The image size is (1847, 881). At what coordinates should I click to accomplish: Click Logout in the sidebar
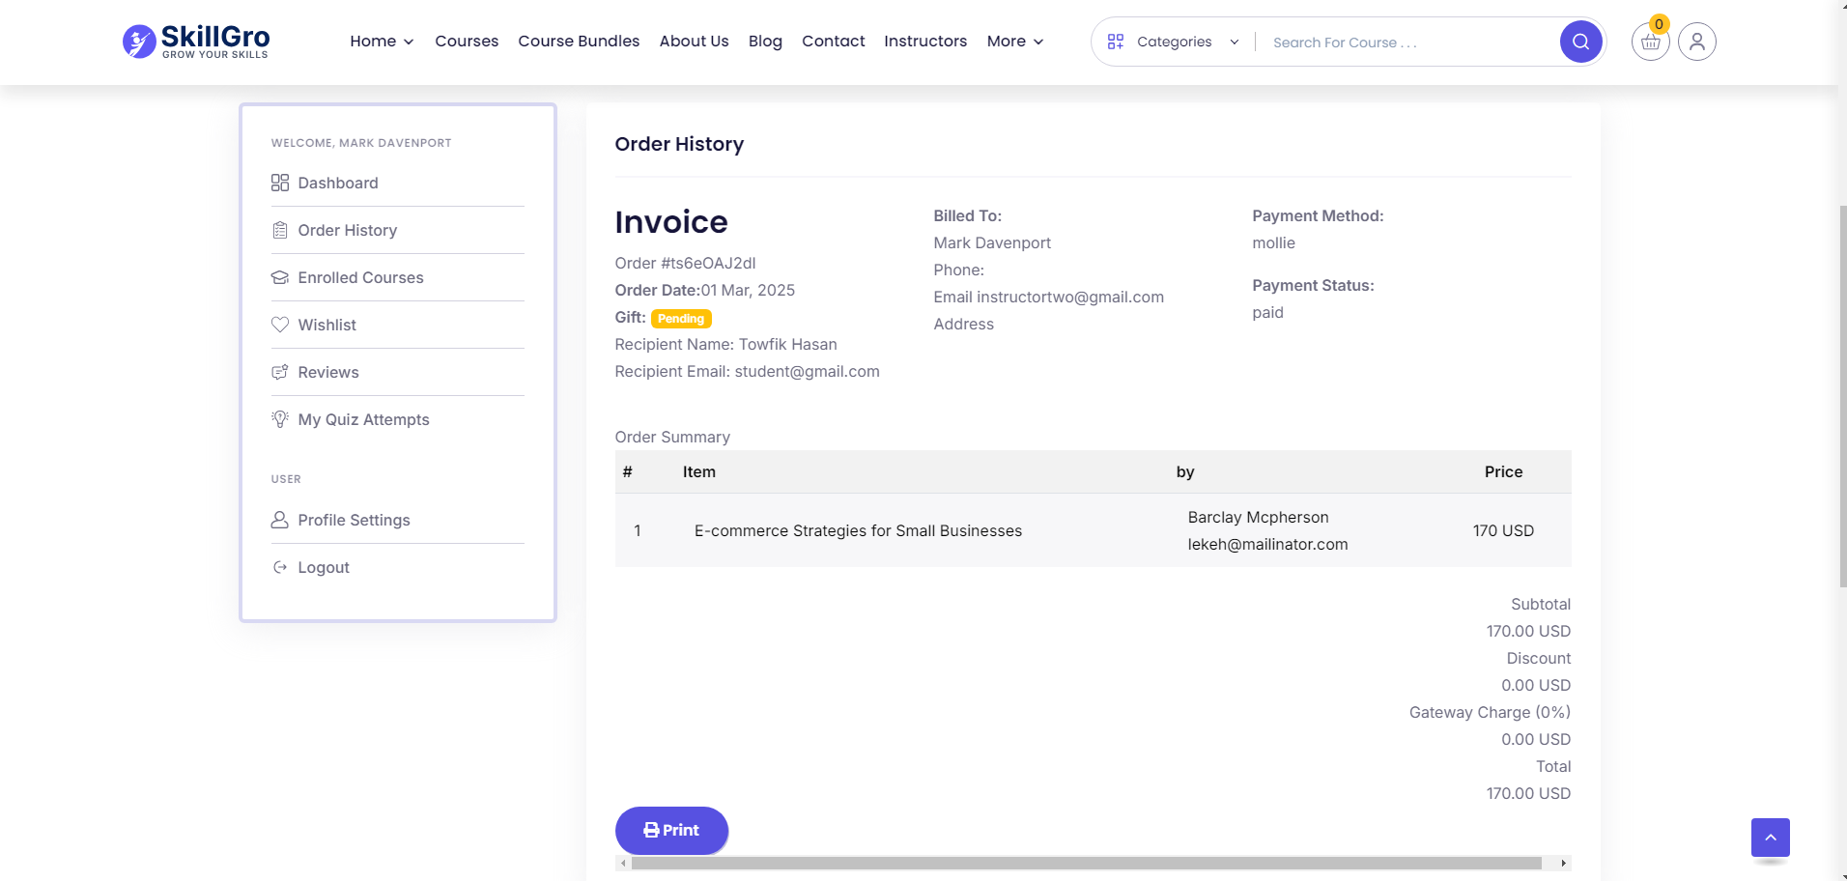click(323, 568)
